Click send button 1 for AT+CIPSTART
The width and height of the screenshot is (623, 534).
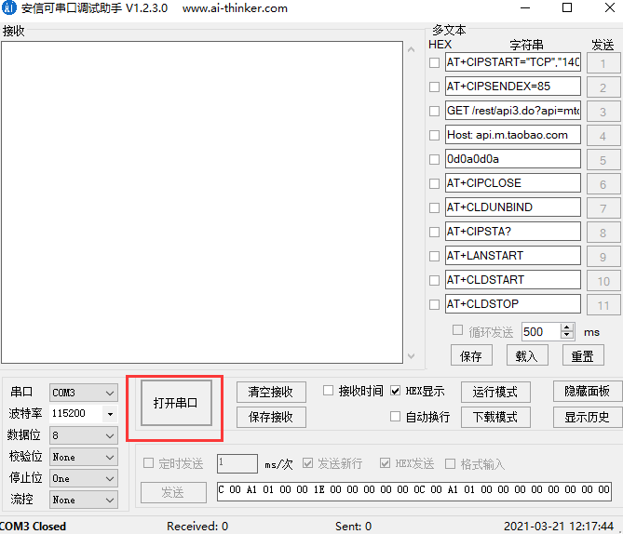[603, 62]
